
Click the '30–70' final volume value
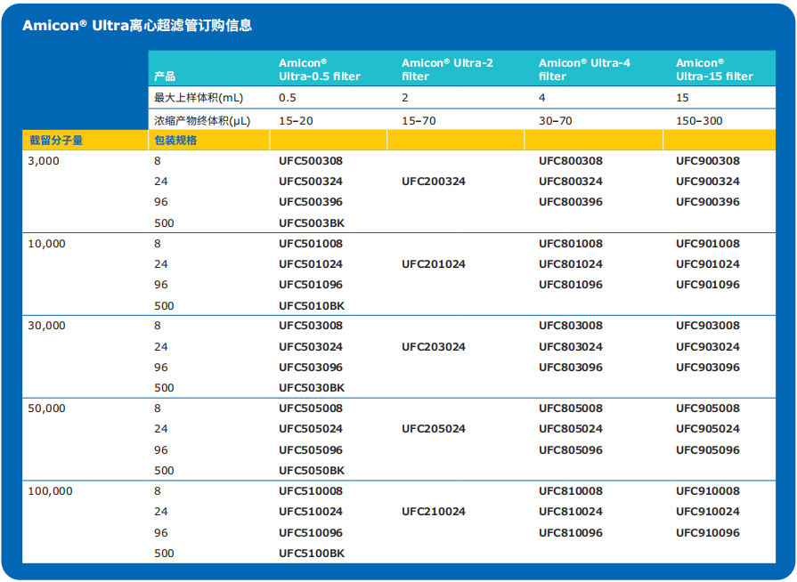[x=556, y=121]
